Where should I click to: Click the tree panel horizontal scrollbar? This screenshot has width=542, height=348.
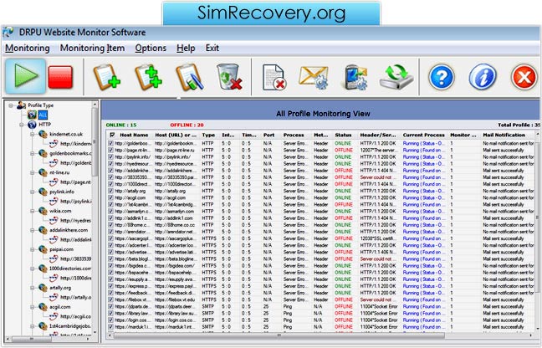click(32, 339)
